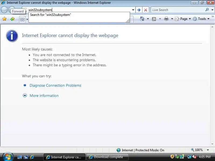Viewport: 215px width, 161px height.
Task: Click the Start button orb
Action: 8,157
